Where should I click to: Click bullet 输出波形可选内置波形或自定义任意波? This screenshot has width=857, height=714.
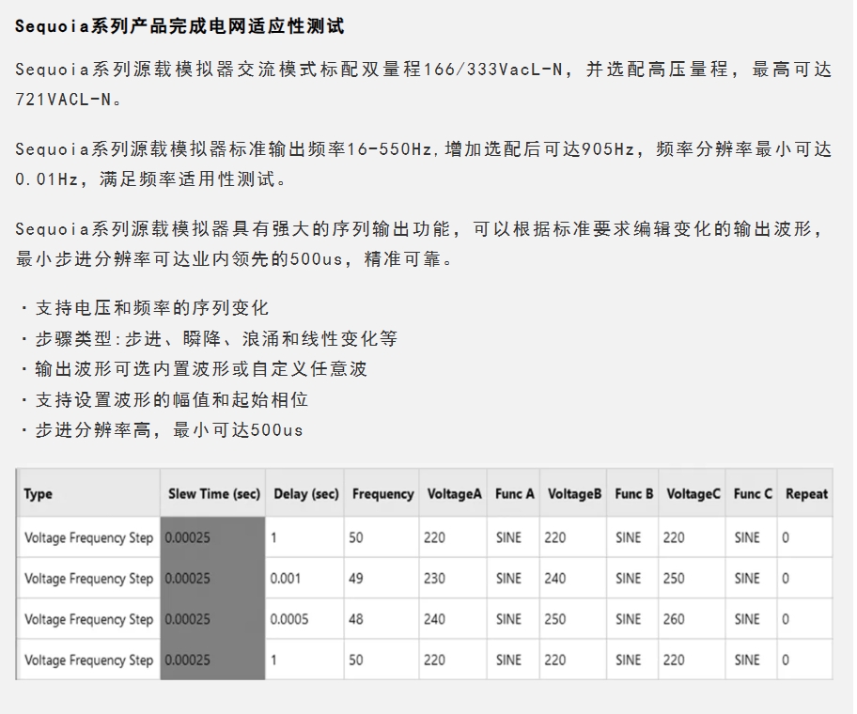tap(194, 369)
